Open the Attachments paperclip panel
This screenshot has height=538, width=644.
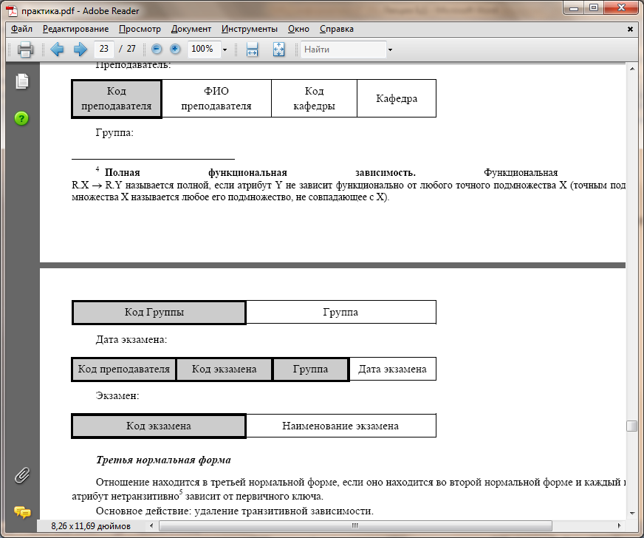point(21,475)
